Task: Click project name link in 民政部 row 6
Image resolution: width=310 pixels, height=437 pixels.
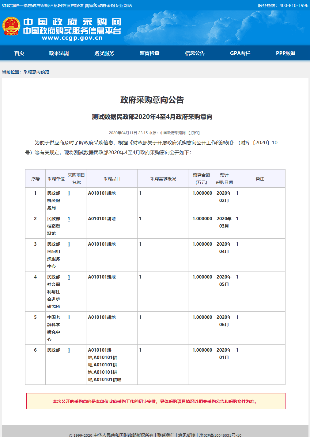Action: 69,349
